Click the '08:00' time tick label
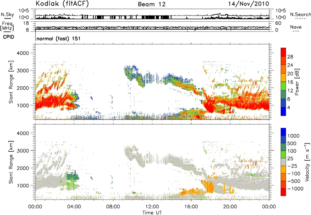 (x=113, y=207)
